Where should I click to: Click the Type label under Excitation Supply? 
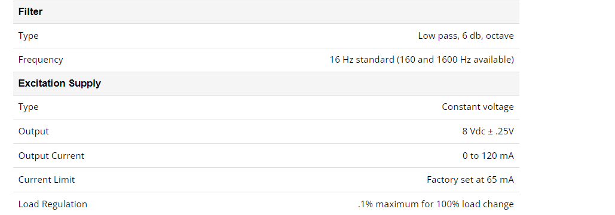28,107
